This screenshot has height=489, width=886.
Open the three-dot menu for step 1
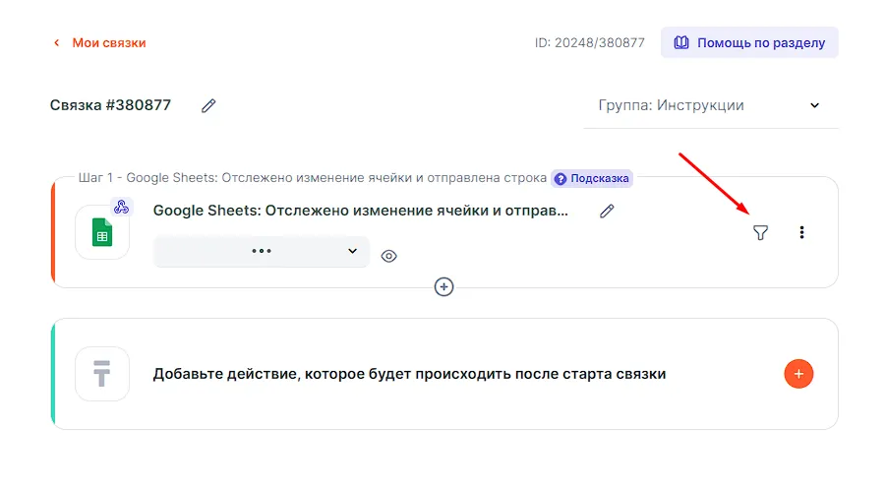[x=802, y=232]
